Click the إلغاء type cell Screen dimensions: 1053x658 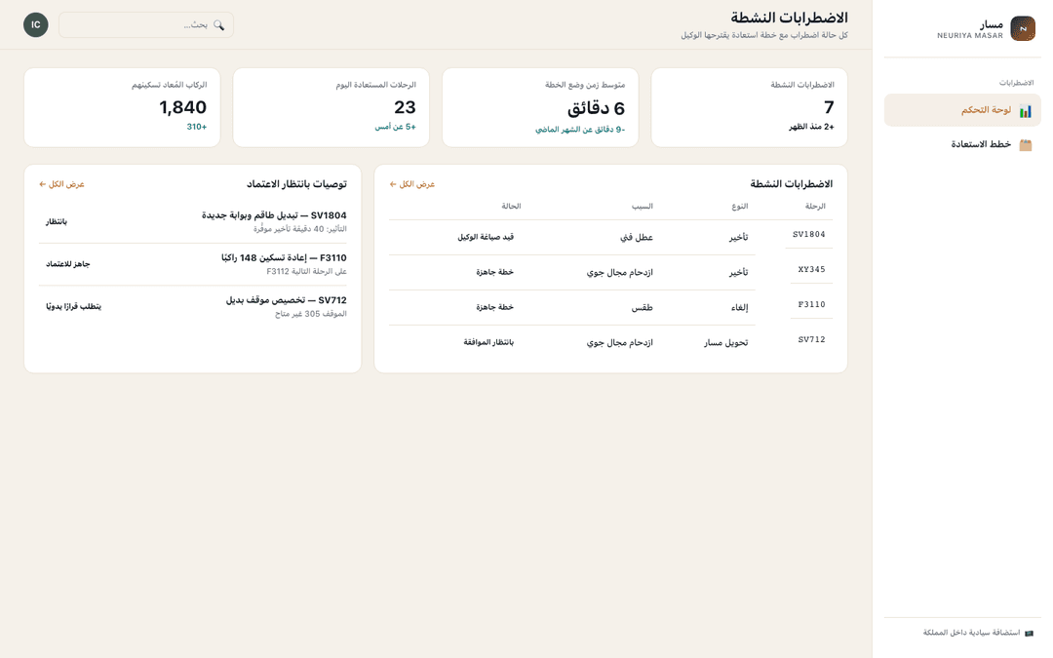[x=739, y=307]
